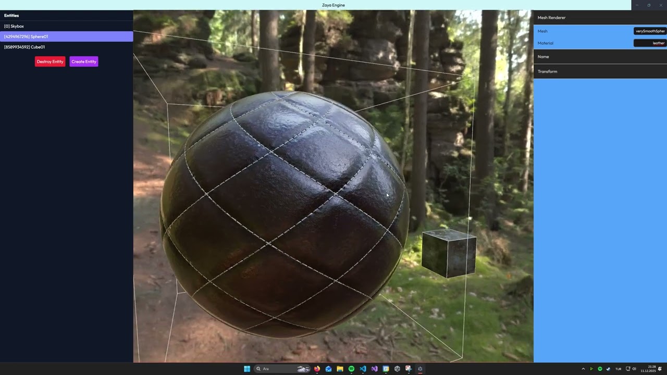This screenshot has width=667, height=375.
Task: Click the Create Entity button
Action: pyautogui.click(x=84, y=61)
